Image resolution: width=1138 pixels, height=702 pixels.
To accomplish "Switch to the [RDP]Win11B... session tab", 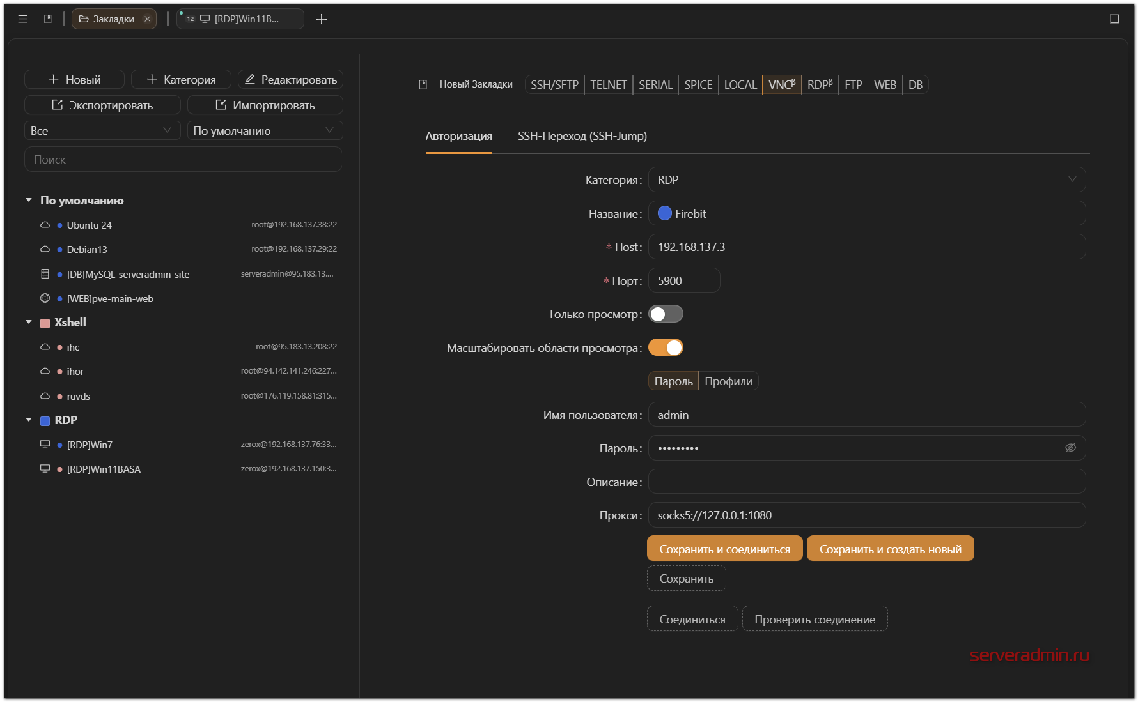I will [x=240, y=19].
